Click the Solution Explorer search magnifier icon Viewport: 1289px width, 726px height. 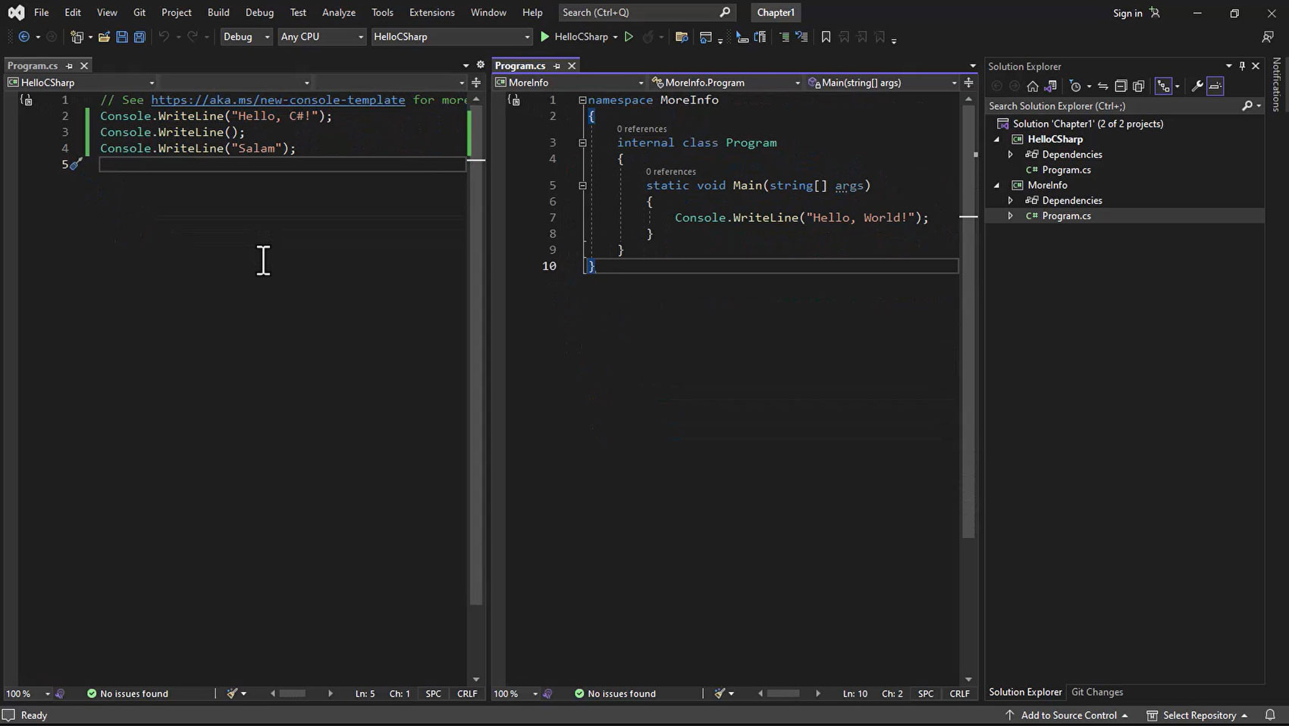1247,106
